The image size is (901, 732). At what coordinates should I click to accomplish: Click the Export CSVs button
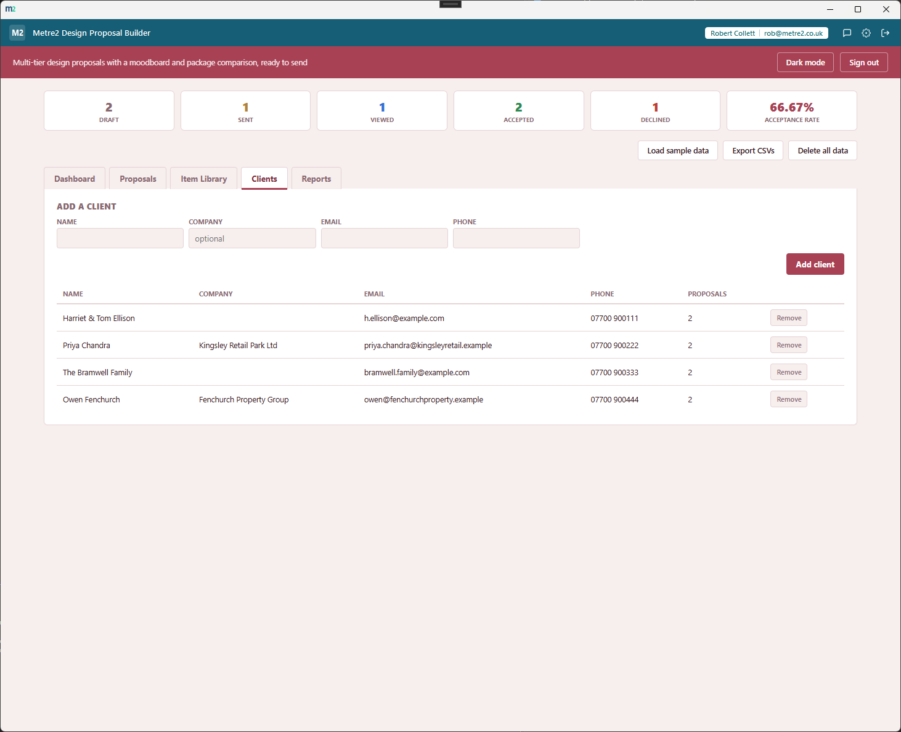click(753, 150)
